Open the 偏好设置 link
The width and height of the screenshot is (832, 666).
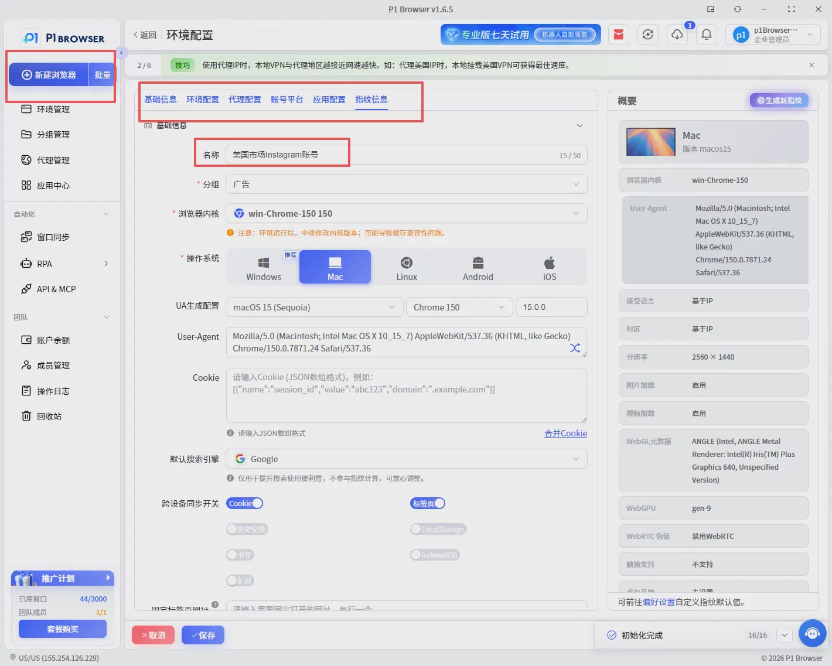659,602
